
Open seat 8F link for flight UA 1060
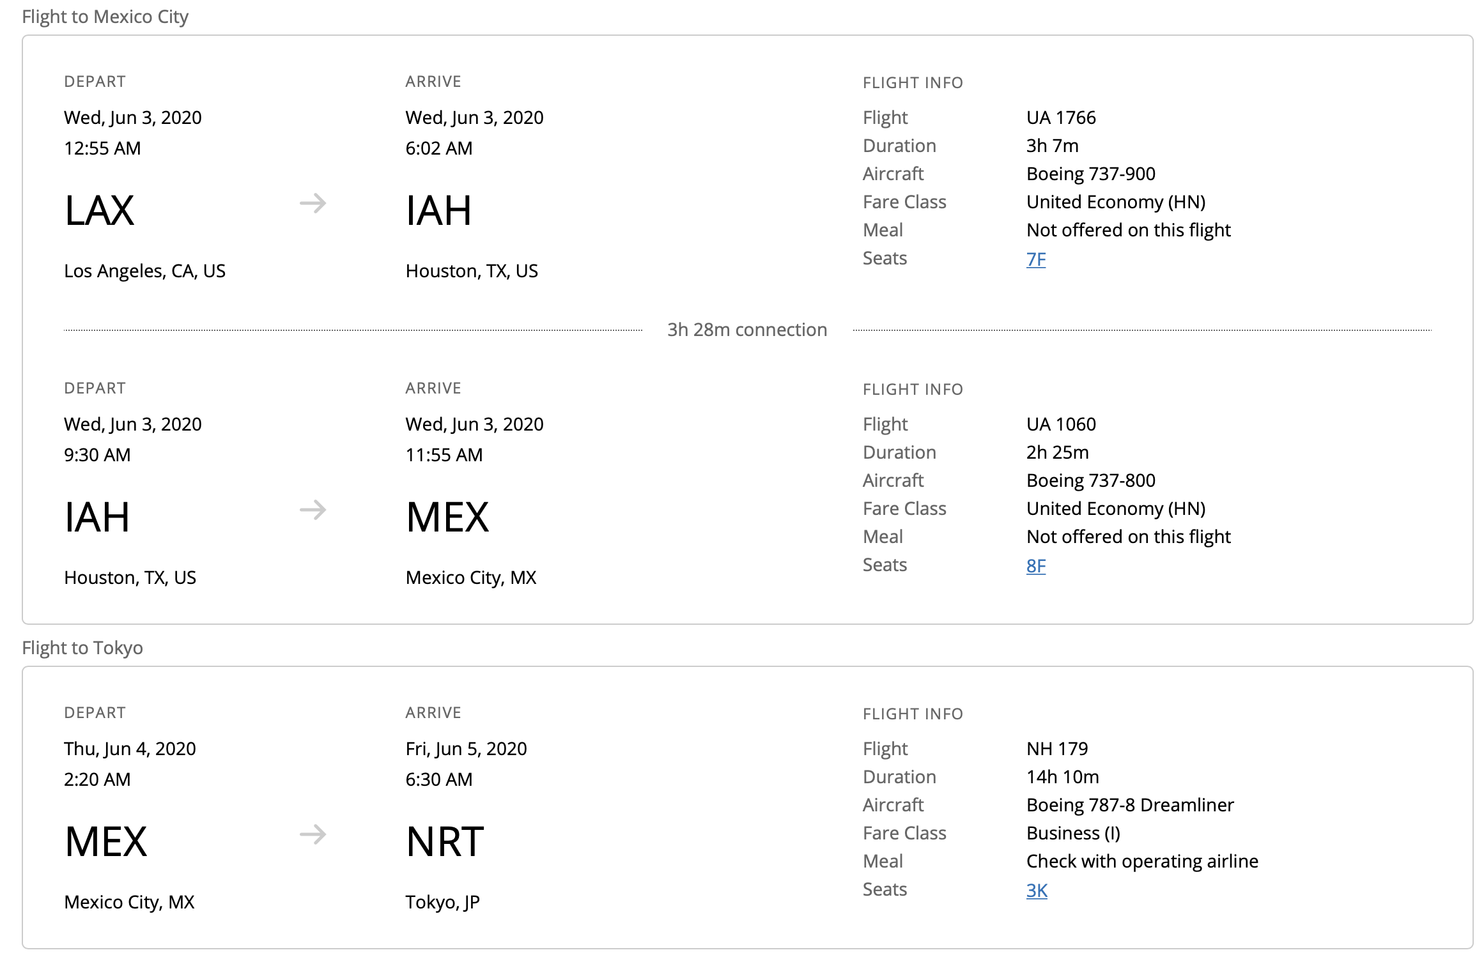1035,566
